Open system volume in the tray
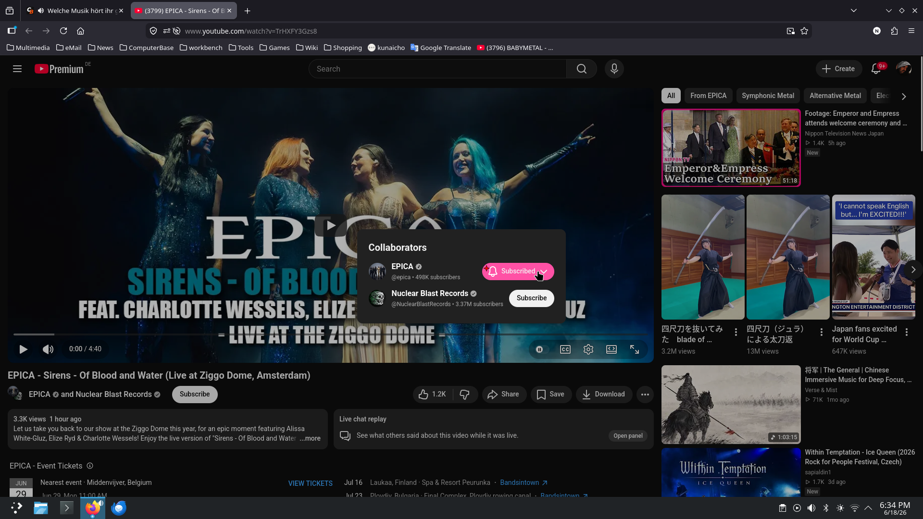Viewport: 923px width, 519px height. (811, 508)
